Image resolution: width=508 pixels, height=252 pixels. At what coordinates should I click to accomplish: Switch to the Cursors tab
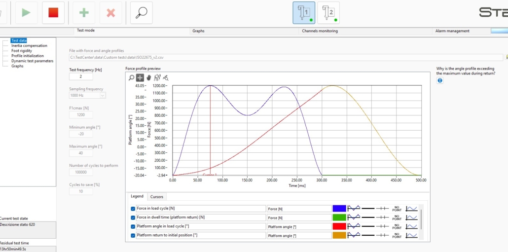click(157, 197)
